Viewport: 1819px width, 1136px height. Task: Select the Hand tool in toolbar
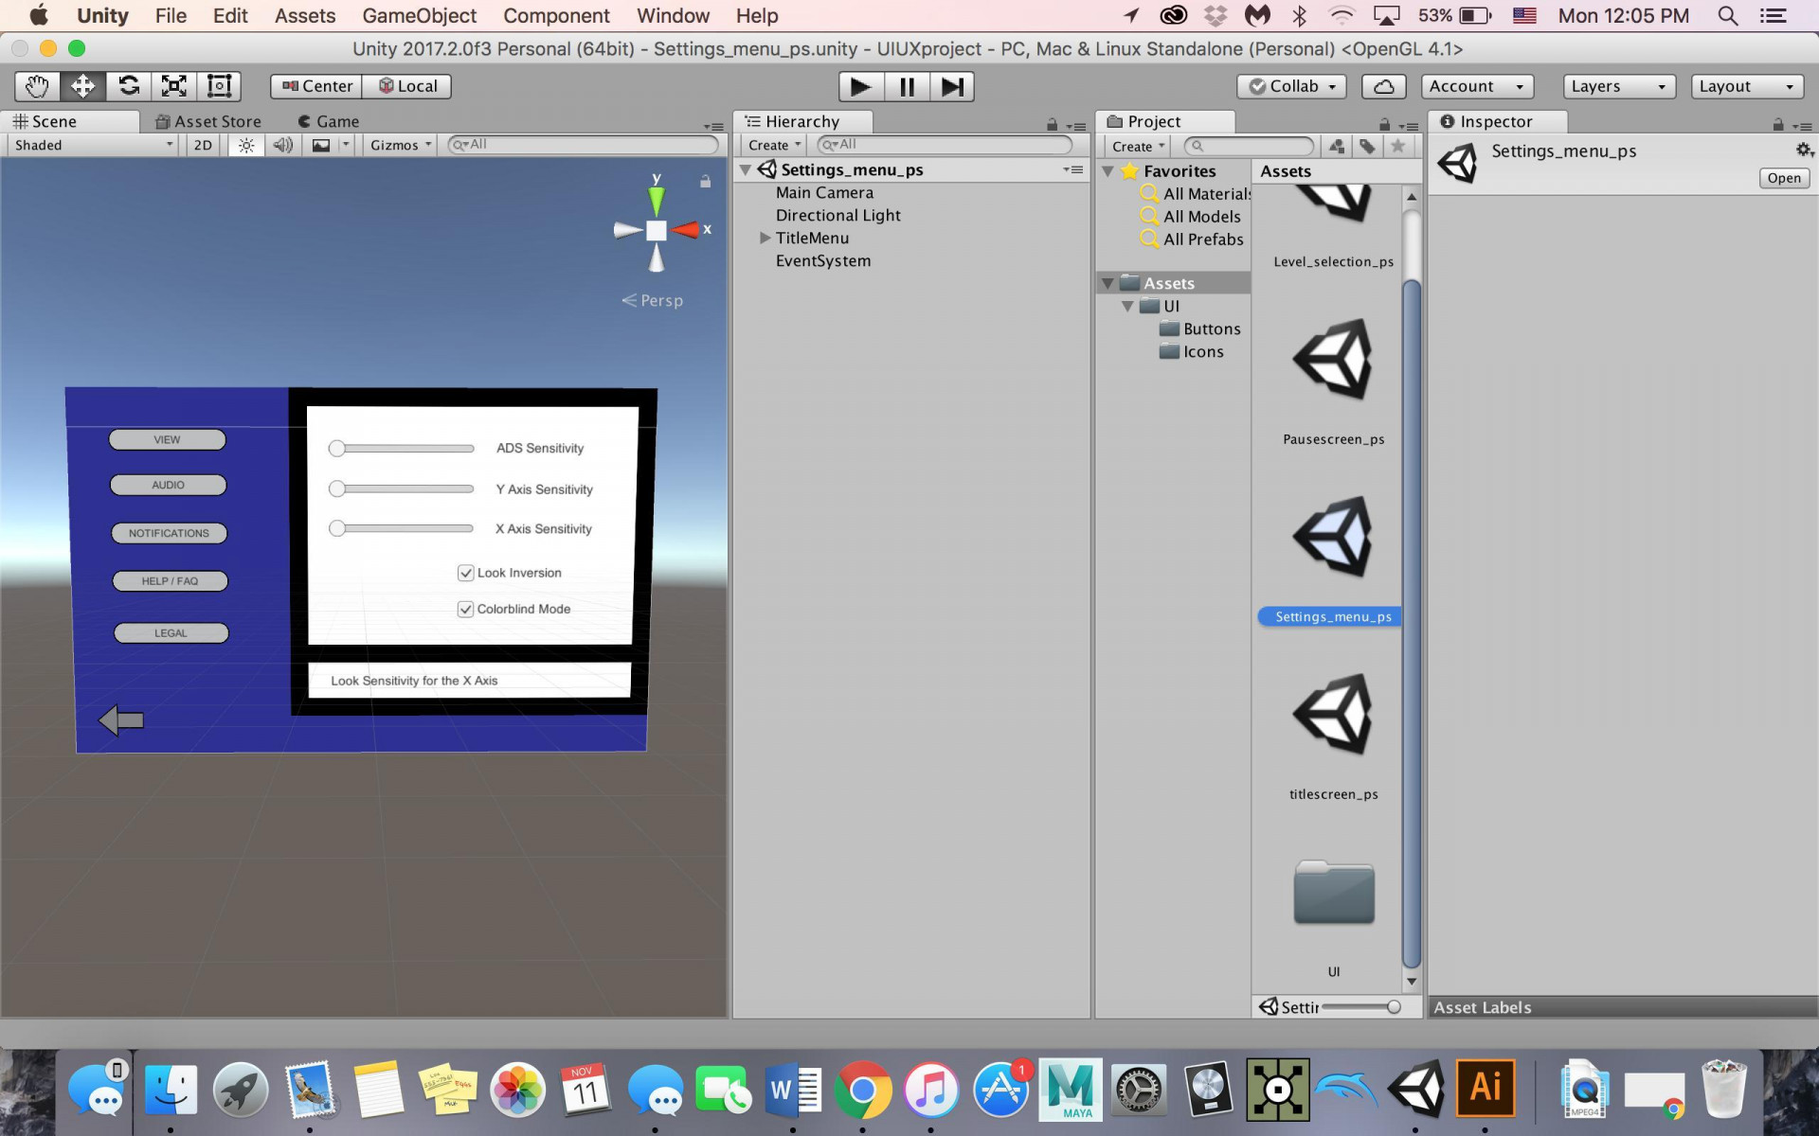pos(37,86)
